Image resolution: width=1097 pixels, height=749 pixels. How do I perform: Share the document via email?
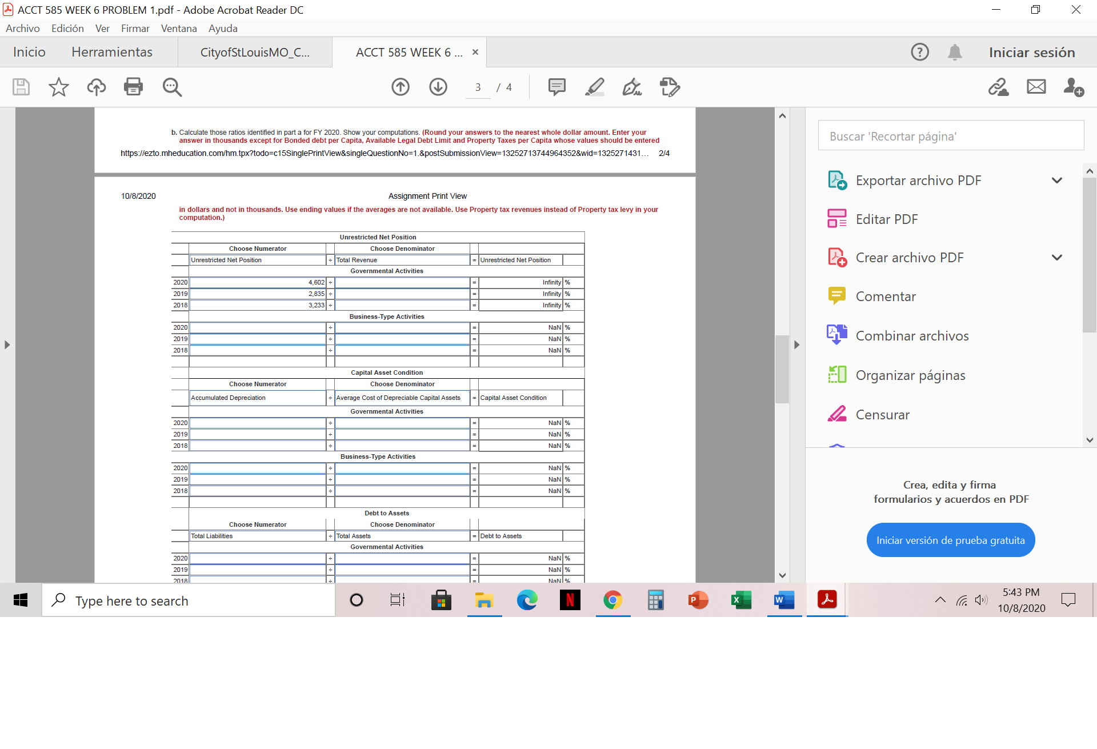[1036, 87]
